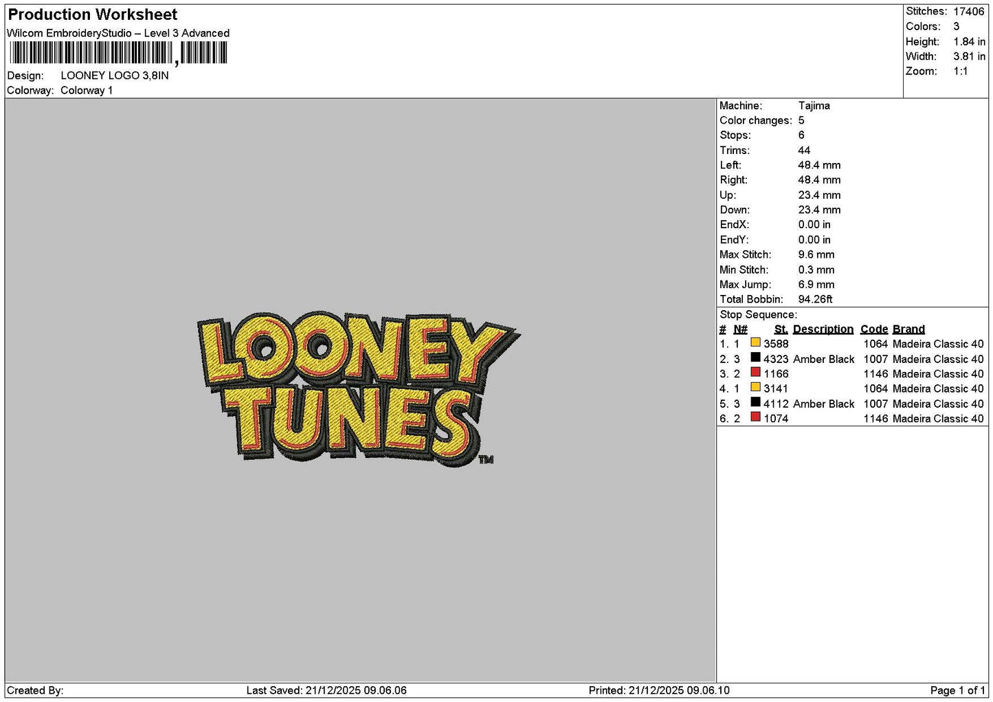Click code 1146 in stop row 3
This screenshot has width=993, height=702.
pyautogui.click(x=876, y=374)
